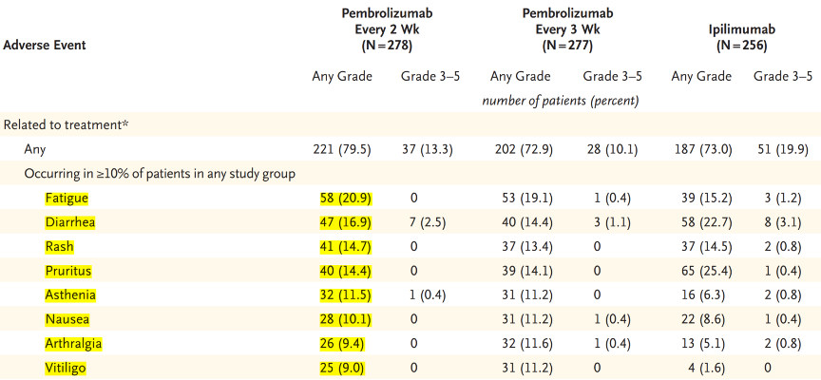Click the highlighted value 47 (16.9)
Screen dimensions: 821x380
(x=345, y=222)
